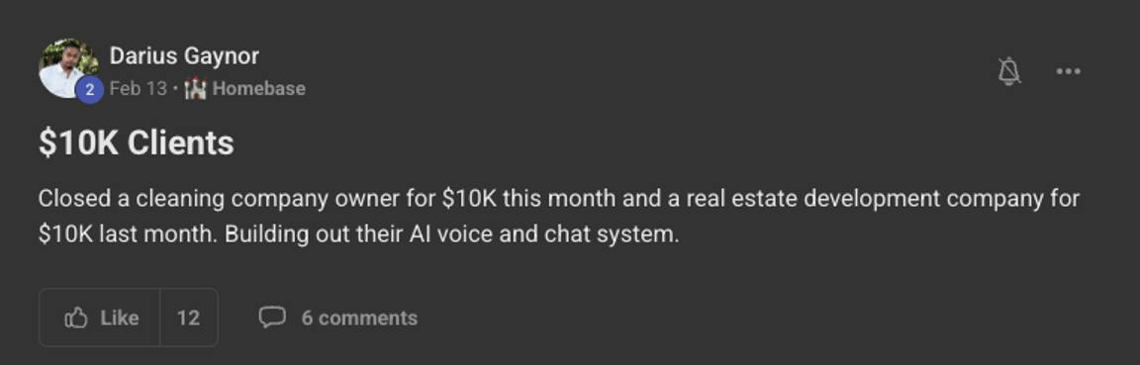Click the Feb 13 post date
Screen dimensions: 1140x365
coord(139,89)
